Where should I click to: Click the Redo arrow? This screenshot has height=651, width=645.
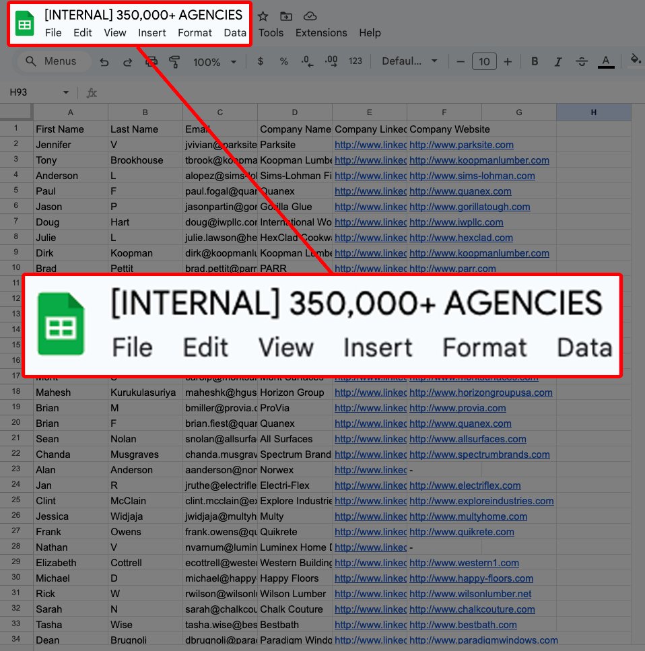tap(127, 63)
